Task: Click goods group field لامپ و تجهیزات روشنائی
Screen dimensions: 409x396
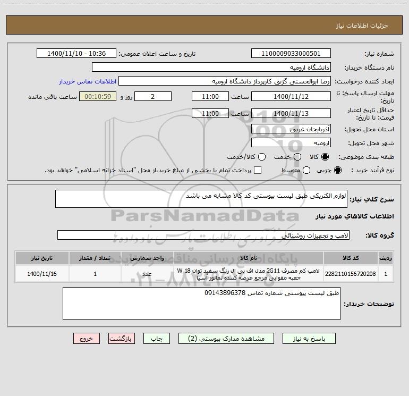Action: tap(203, 235)
